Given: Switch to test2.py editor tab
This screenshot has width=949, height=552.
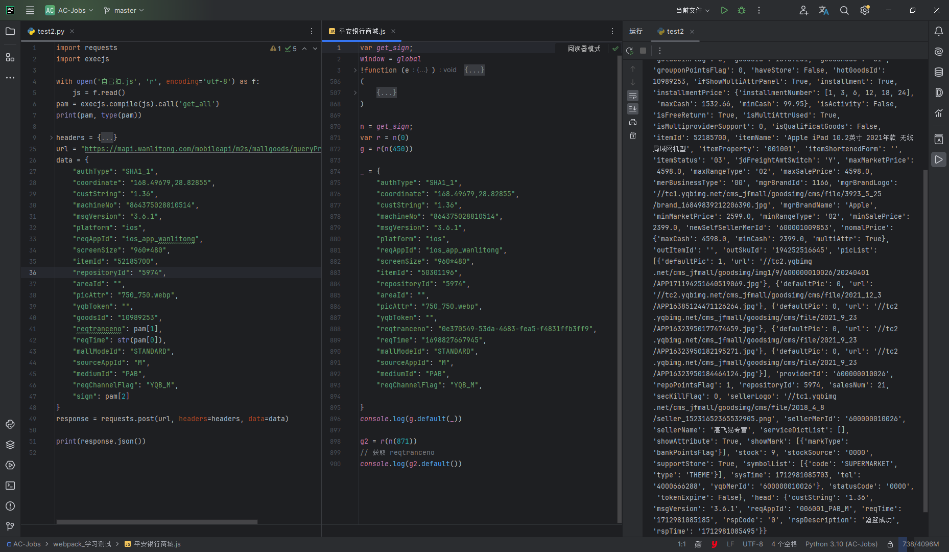Looking at the screenshot, I should pyautogui.click(x=51, y=31).
